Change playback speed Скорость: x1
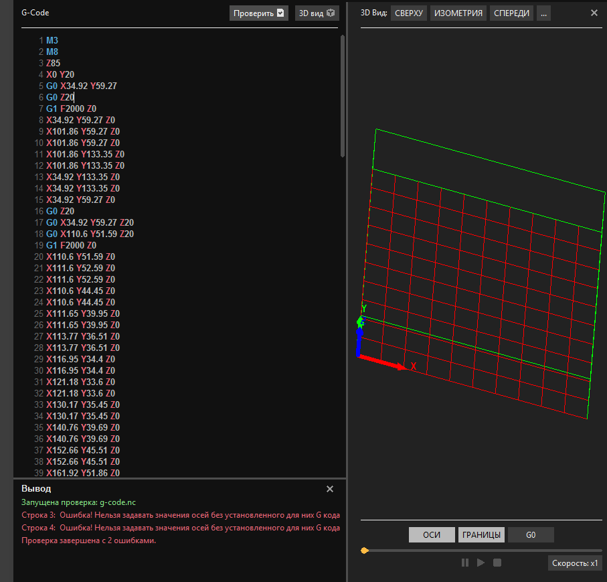 pos(575,563)
